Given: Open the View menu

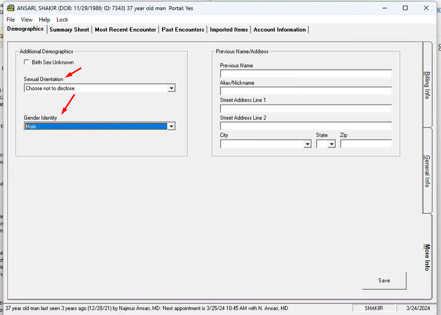Looking at the screenshot, I should point(27,20).
